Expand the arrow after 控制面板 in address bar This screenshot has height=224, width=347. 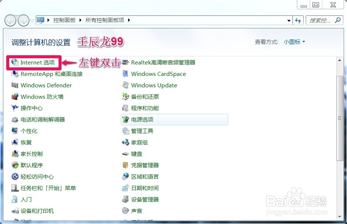(x=80, y=20)
